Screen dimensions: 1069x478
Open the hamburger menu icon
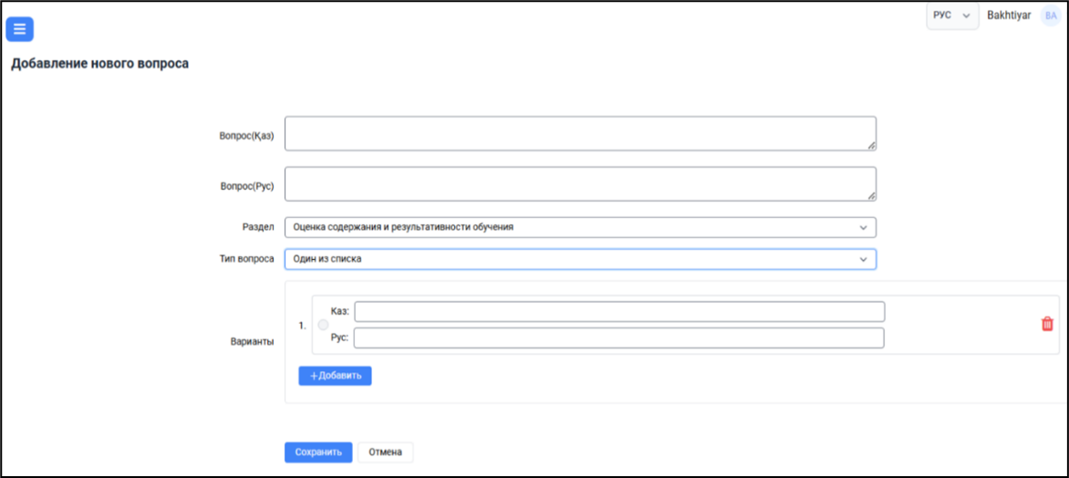tap(20, 29)
